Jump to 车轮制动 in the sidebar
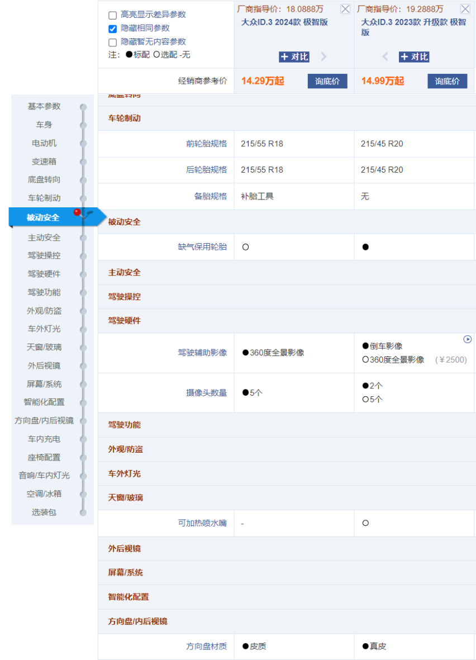The height and width of the screenshot is (660, 476). pyautogui.click(x=44, y=198)
